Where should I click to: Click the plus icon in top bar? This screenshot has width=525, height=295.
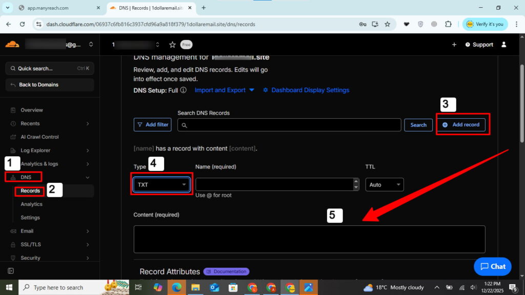454,45
